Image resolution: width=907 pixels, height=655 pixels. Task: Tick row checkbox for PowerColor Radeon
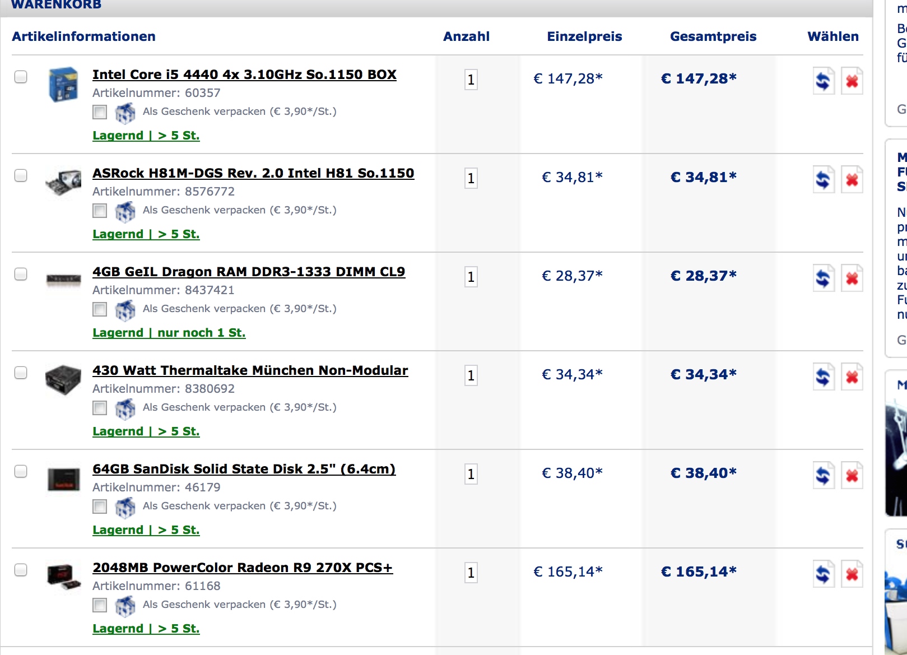[x=21, y=570]
